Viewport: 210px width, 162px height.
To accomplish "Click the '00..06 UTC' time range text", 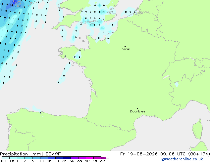I will tap(173, 154).
